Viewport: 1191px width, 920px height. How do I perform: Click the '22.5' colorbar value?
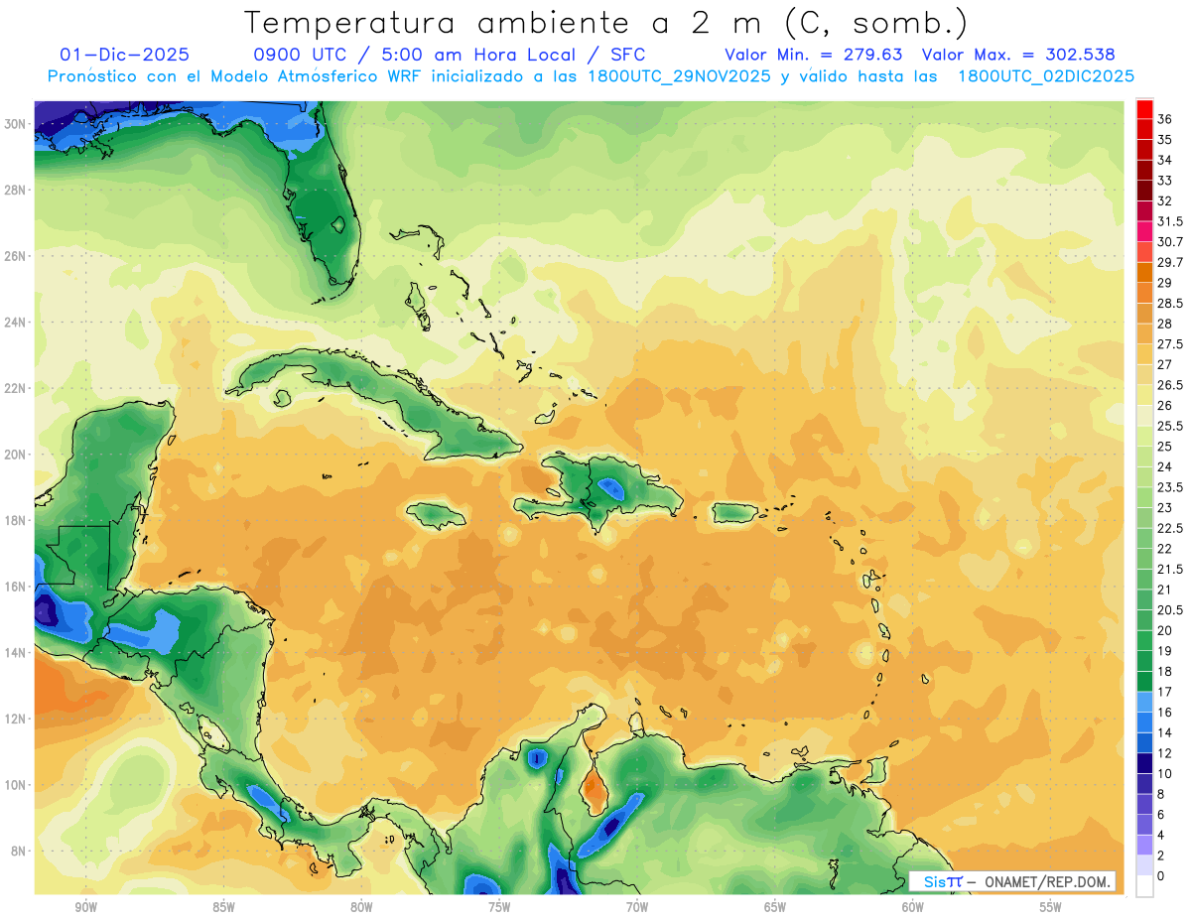[1170, 528]
